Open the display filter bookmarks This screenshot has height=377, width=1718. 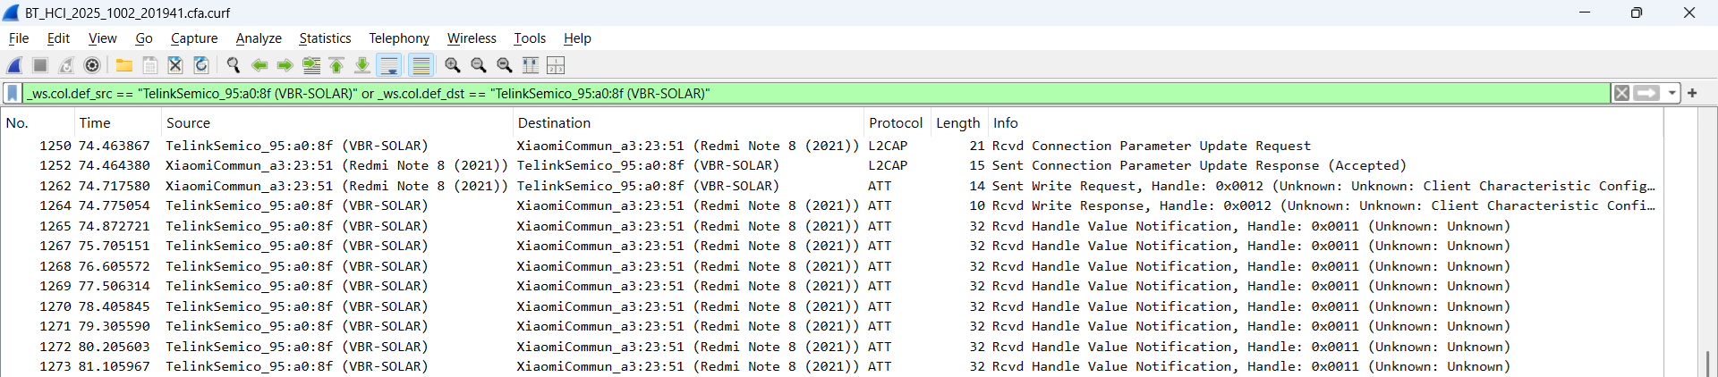coord(13,93)
